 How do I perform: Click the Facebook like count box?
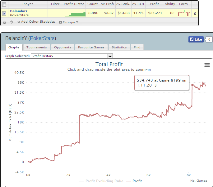coord(209,39)
